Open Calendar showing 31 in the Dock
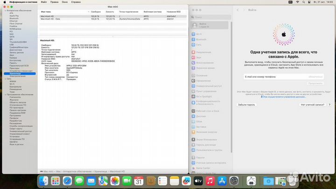This screenshot has width=336, height=189. point(139,181)
